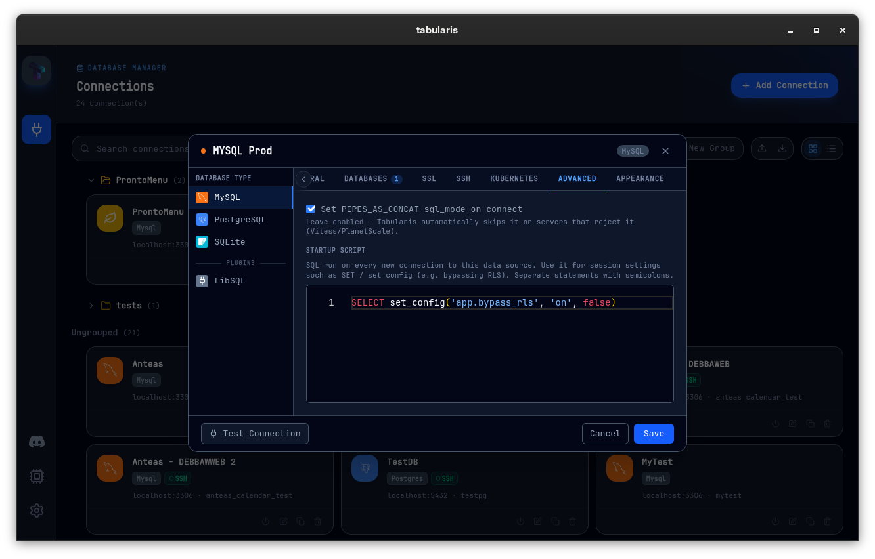Close the MYSQL Prod dialog

coord(665,151)
